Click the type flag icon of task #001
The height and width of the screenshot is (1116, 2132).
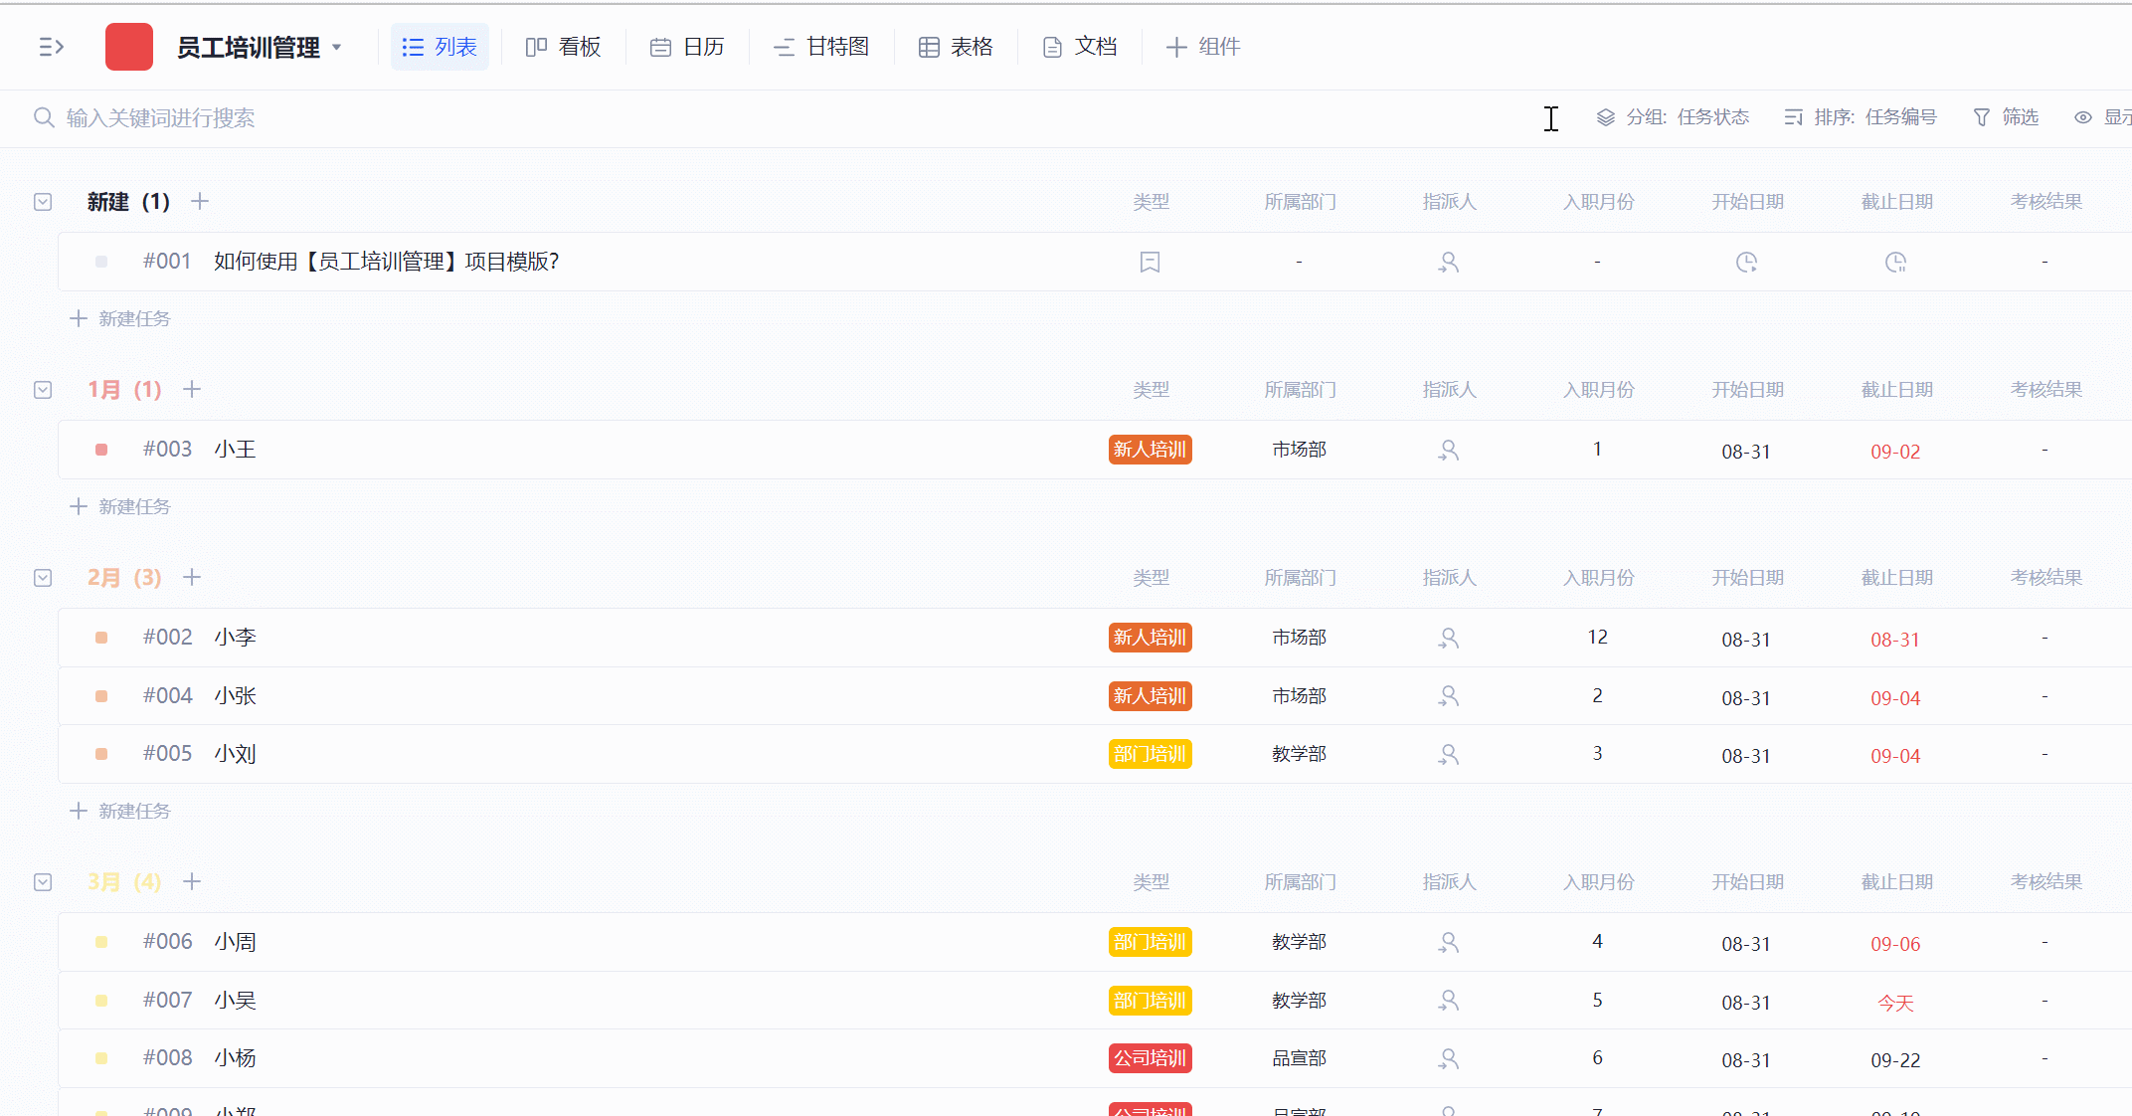pos(1150,263)
